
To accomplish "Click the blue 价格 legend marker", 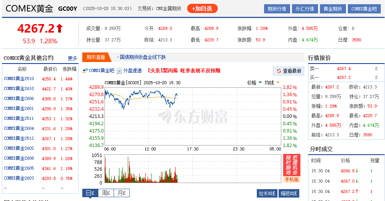I will (260, 82).
